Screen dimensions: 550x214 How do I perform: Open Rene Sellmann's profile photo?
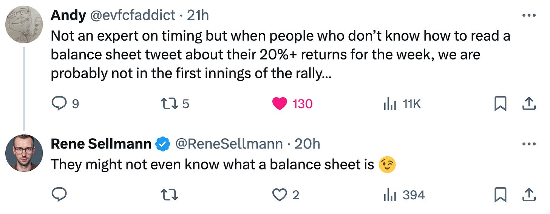click(x=24, y=153)
